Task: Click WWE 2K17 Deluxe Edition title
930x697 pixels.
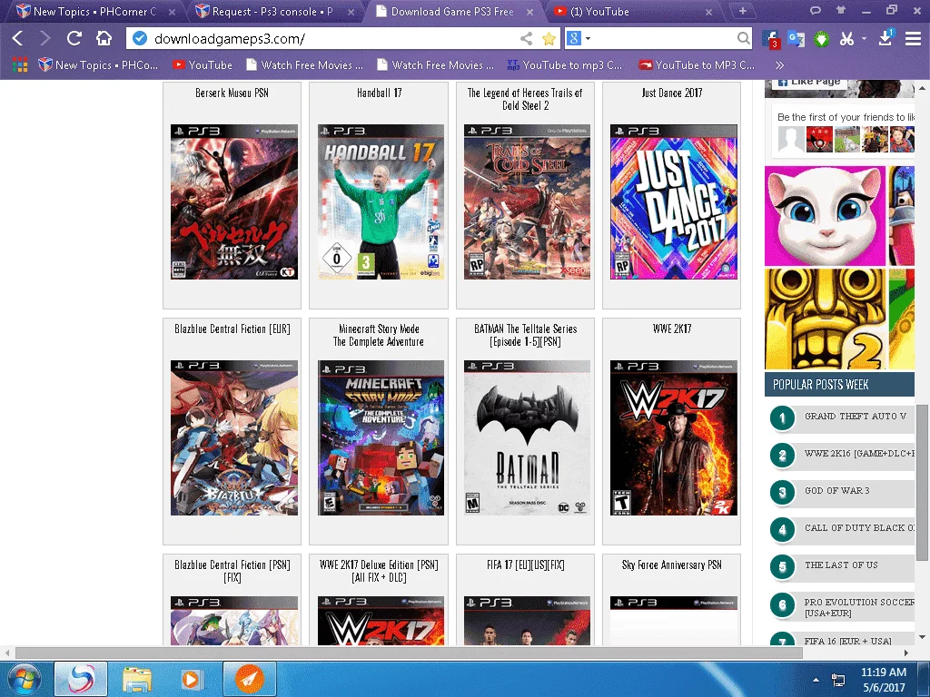Action: click(379, 572)
